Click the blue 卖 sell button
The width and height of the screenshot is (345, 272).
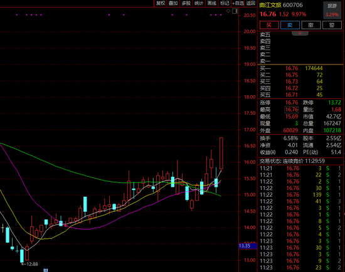coord(290,25)
